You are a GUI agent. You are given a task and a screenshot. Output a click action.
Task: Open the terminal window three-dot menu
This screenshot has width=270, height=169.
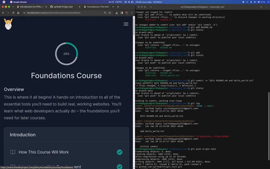(x=266, y=7)
